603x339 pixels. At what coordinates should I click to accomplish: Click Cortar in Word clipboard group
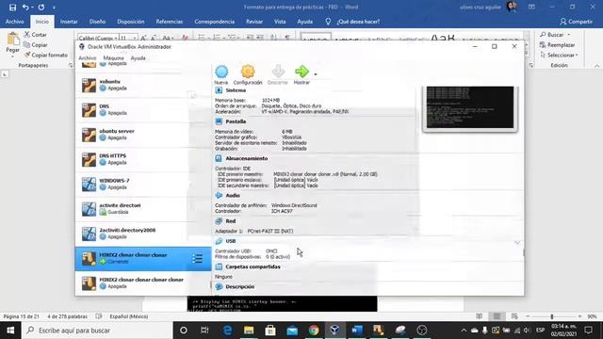pyautogui.click(x=35, y=35)
